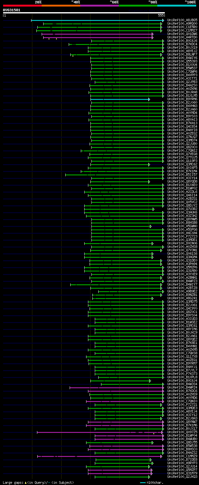The image size is (199, 485).
Task: Click the green ~80% identity legend segment
Action: pos(138,6)
